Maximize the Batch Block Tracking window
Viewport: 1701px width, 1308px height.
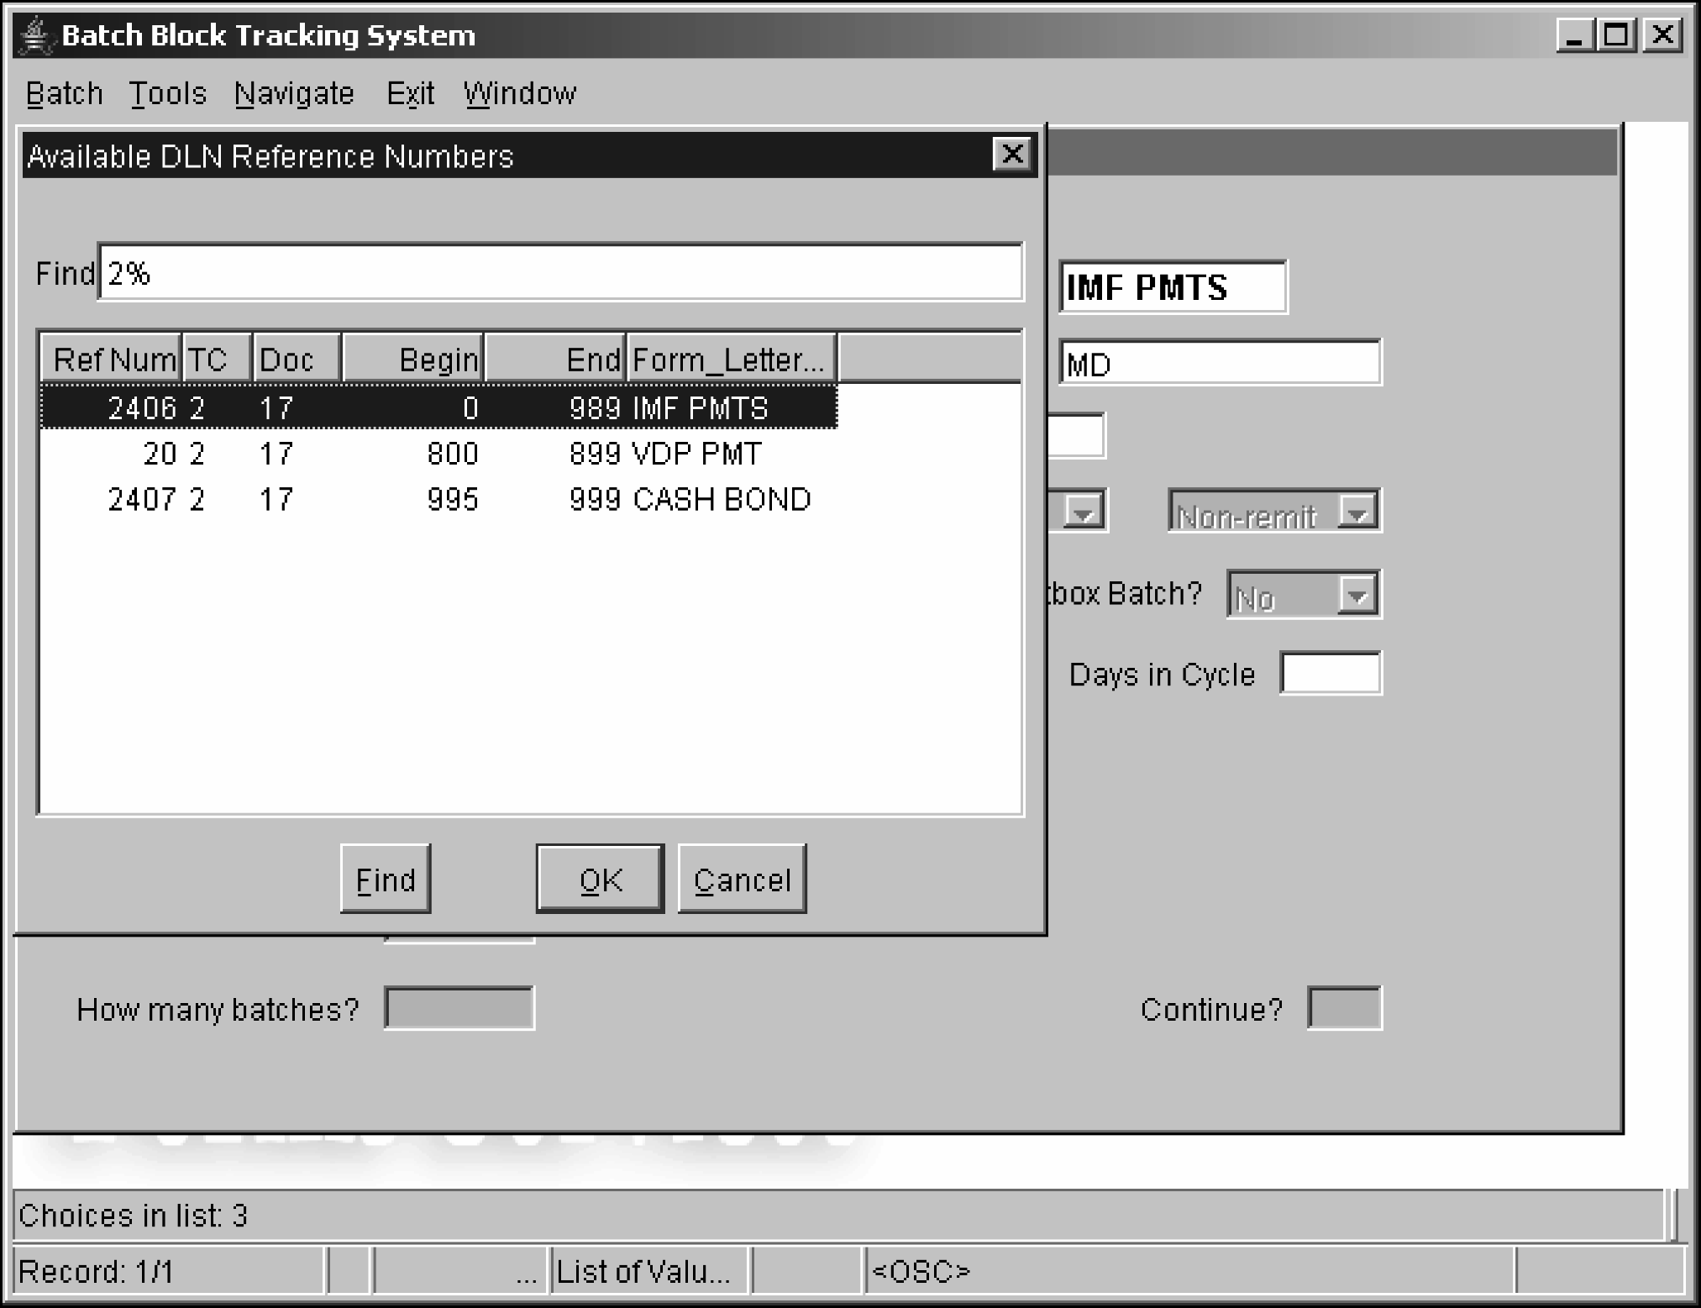point(1616,36)
